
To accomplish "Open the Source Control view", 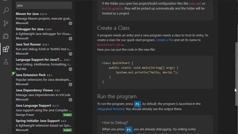I will (x=6, y=23).
